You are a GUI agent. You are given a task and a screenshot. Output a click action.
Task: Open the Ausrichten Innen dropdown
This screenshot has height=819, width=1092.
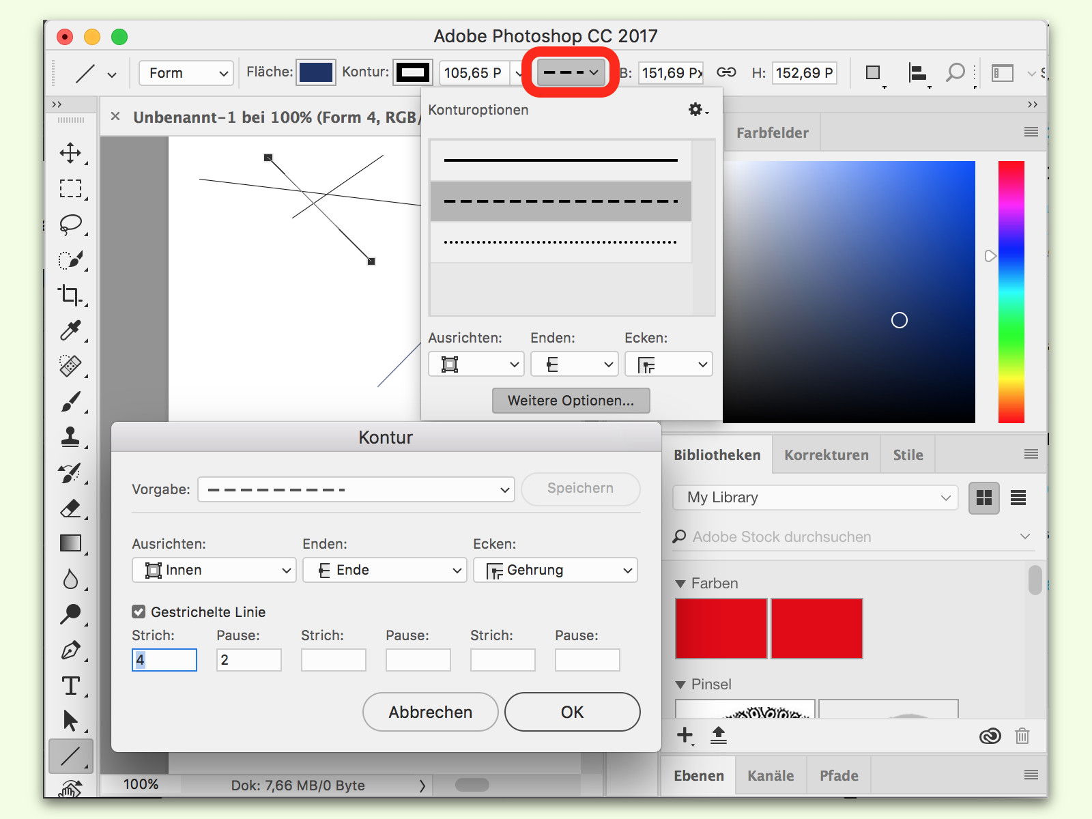click(214, 570)
